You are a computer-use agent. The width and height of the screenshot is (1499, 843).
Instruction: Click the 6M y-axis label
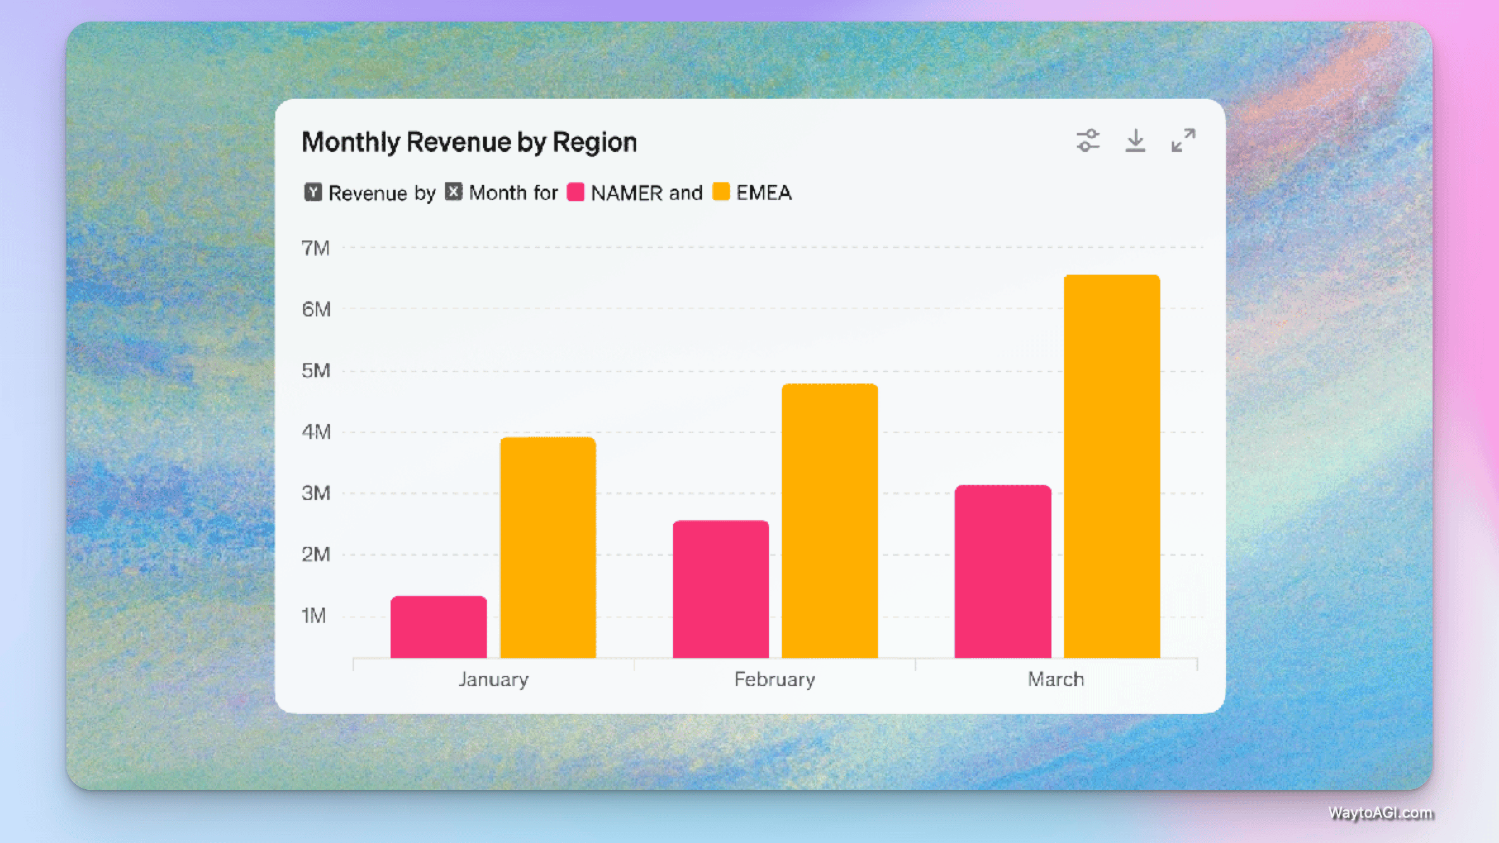tap(316, 309)
